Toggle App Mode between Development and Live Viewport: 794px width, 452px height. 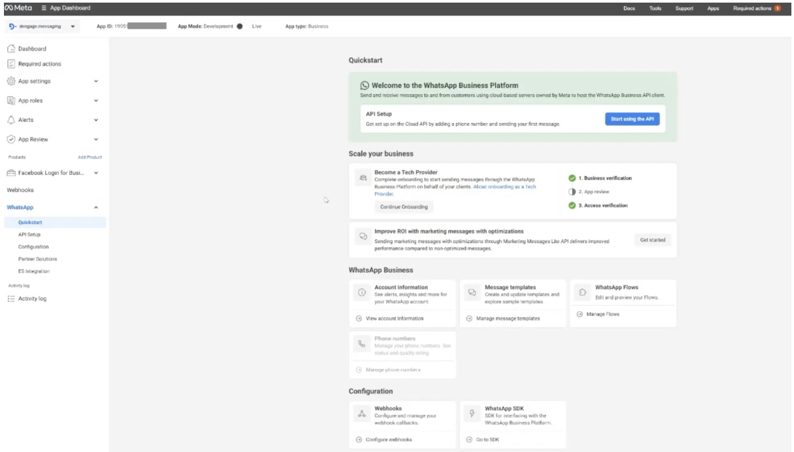240,26
